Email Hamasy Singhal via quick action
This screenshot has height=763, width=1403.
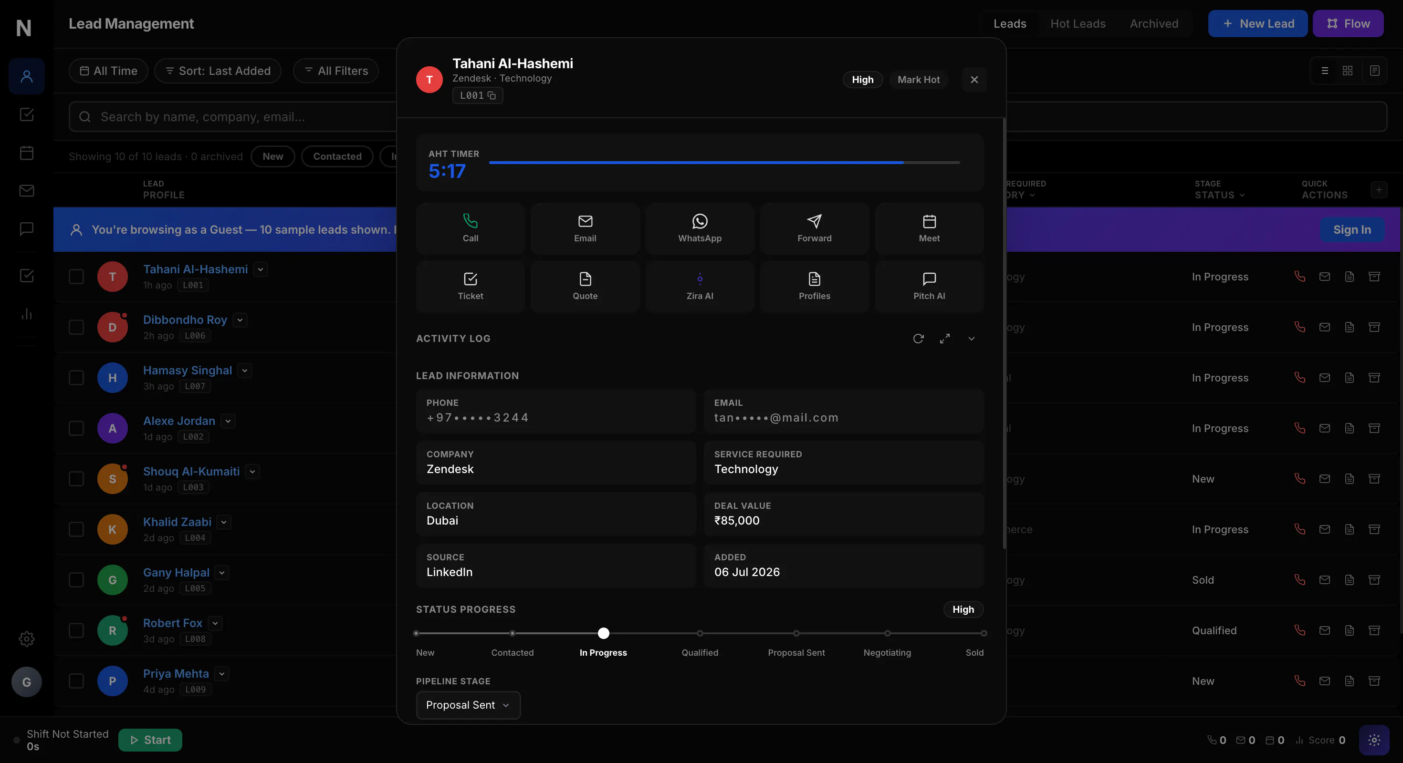[1325, 378]
